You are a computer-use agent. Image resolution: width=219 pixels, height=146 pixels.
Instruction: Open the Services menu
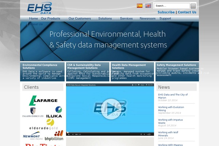[126, 19]
